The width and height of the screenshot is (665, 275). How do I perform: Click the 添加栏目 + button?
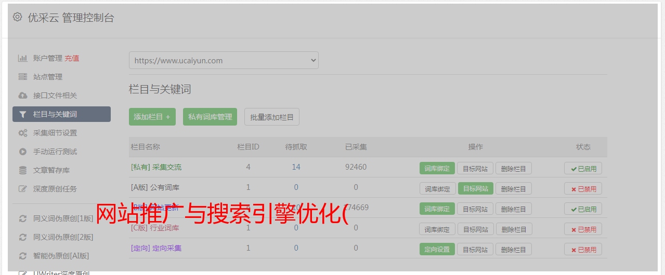(152, 117)
